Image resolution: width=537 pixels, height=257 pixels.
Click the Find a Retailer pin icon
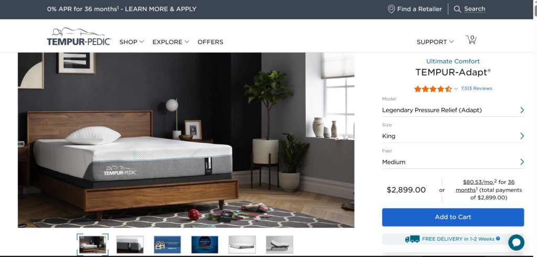[x=391, y=9]
